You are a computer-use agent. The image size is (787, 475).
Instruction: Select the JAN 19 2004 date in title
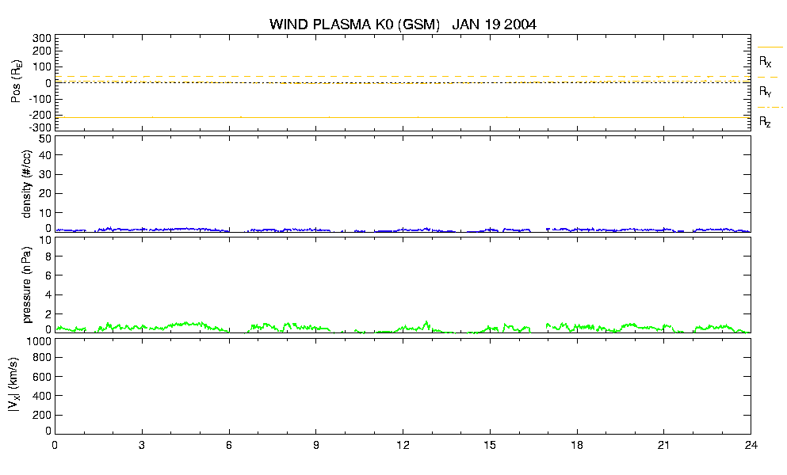[x=494, y=24]
